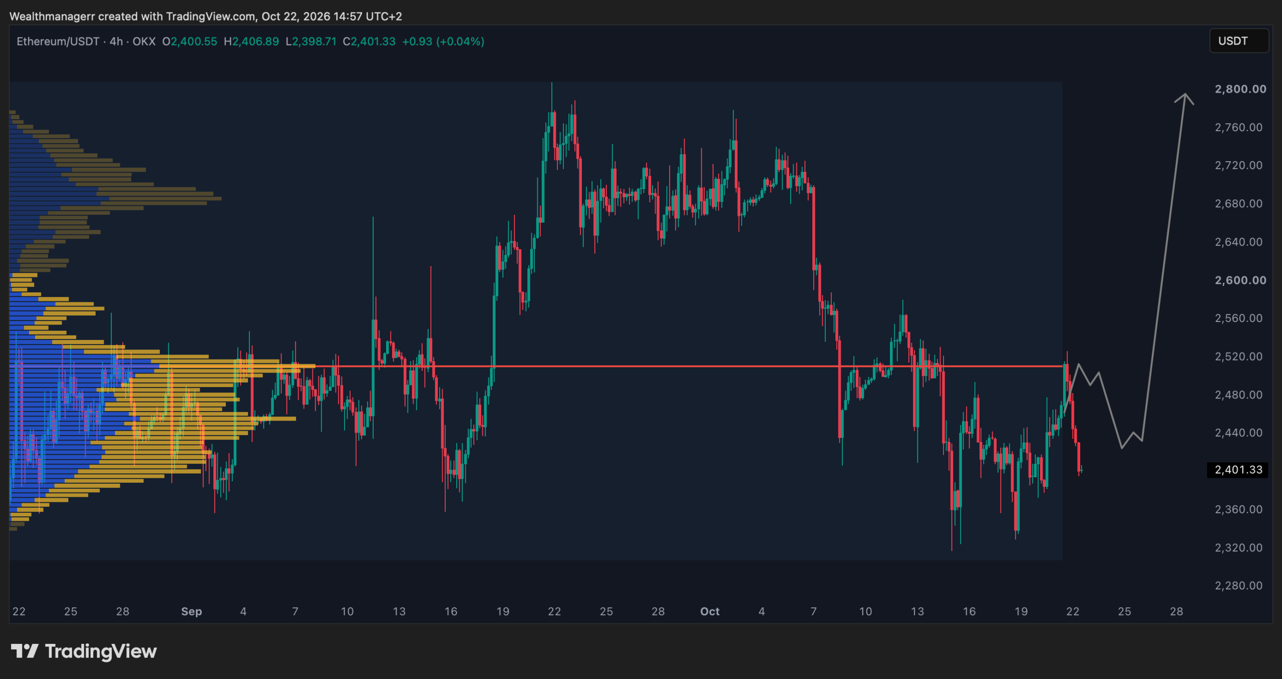Click the 2,800.00 price axis label
Viewport: 1282px width, 679px height.
click(x=1240, y=89)
